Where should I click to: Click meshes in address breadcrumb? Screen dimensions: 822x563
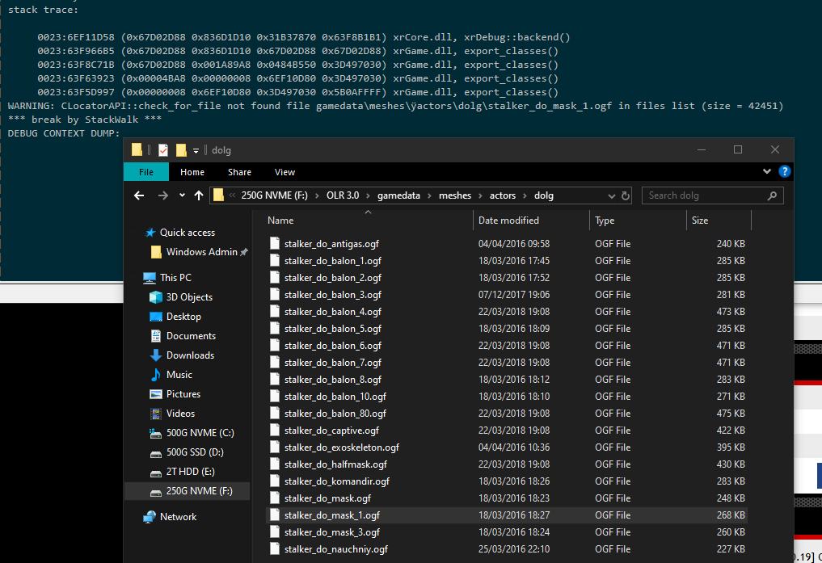455,195
